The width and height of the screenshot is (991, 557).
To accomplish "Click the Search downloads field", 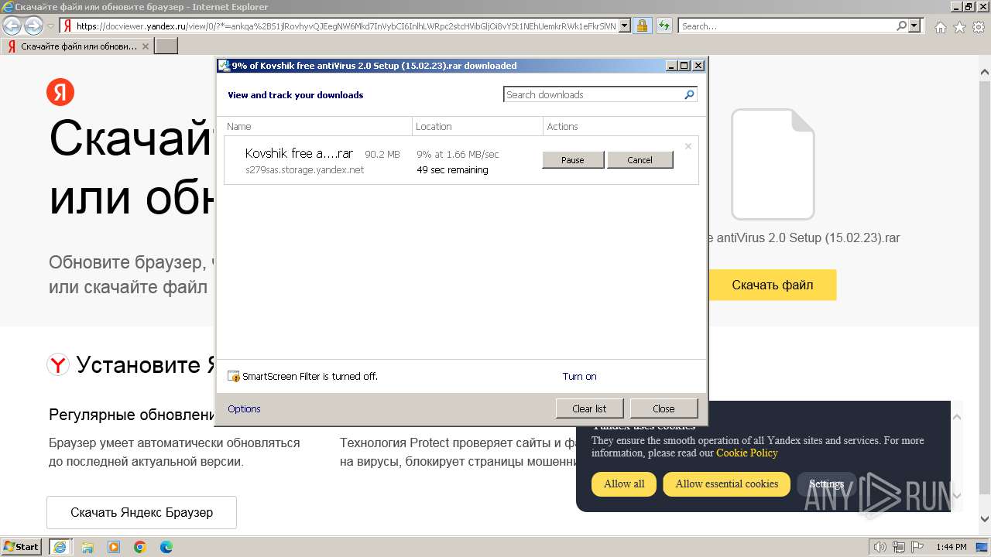I will coord(593,94).
